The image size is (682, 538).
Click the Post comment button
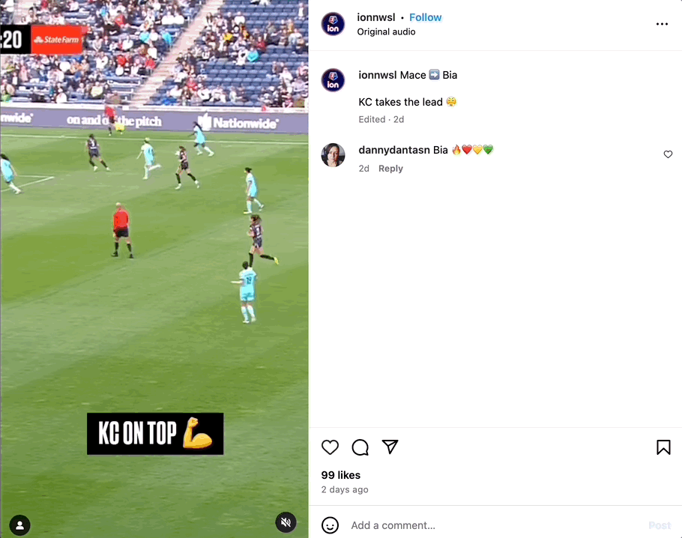click(x=660, y=525)
